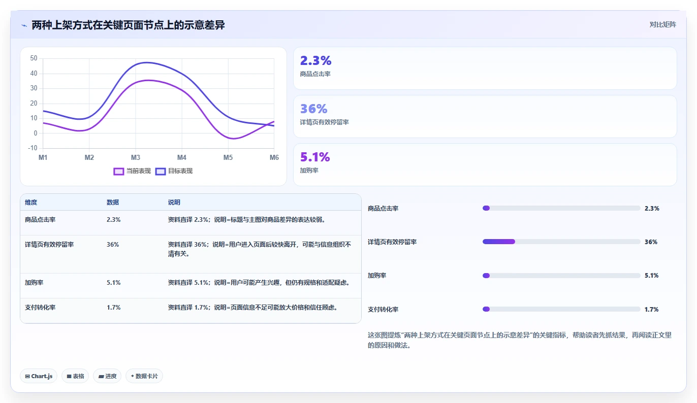Click the 36% cell in table
Image resolution: width=697 pixels, height=403 pixels.
pos(113,244)
